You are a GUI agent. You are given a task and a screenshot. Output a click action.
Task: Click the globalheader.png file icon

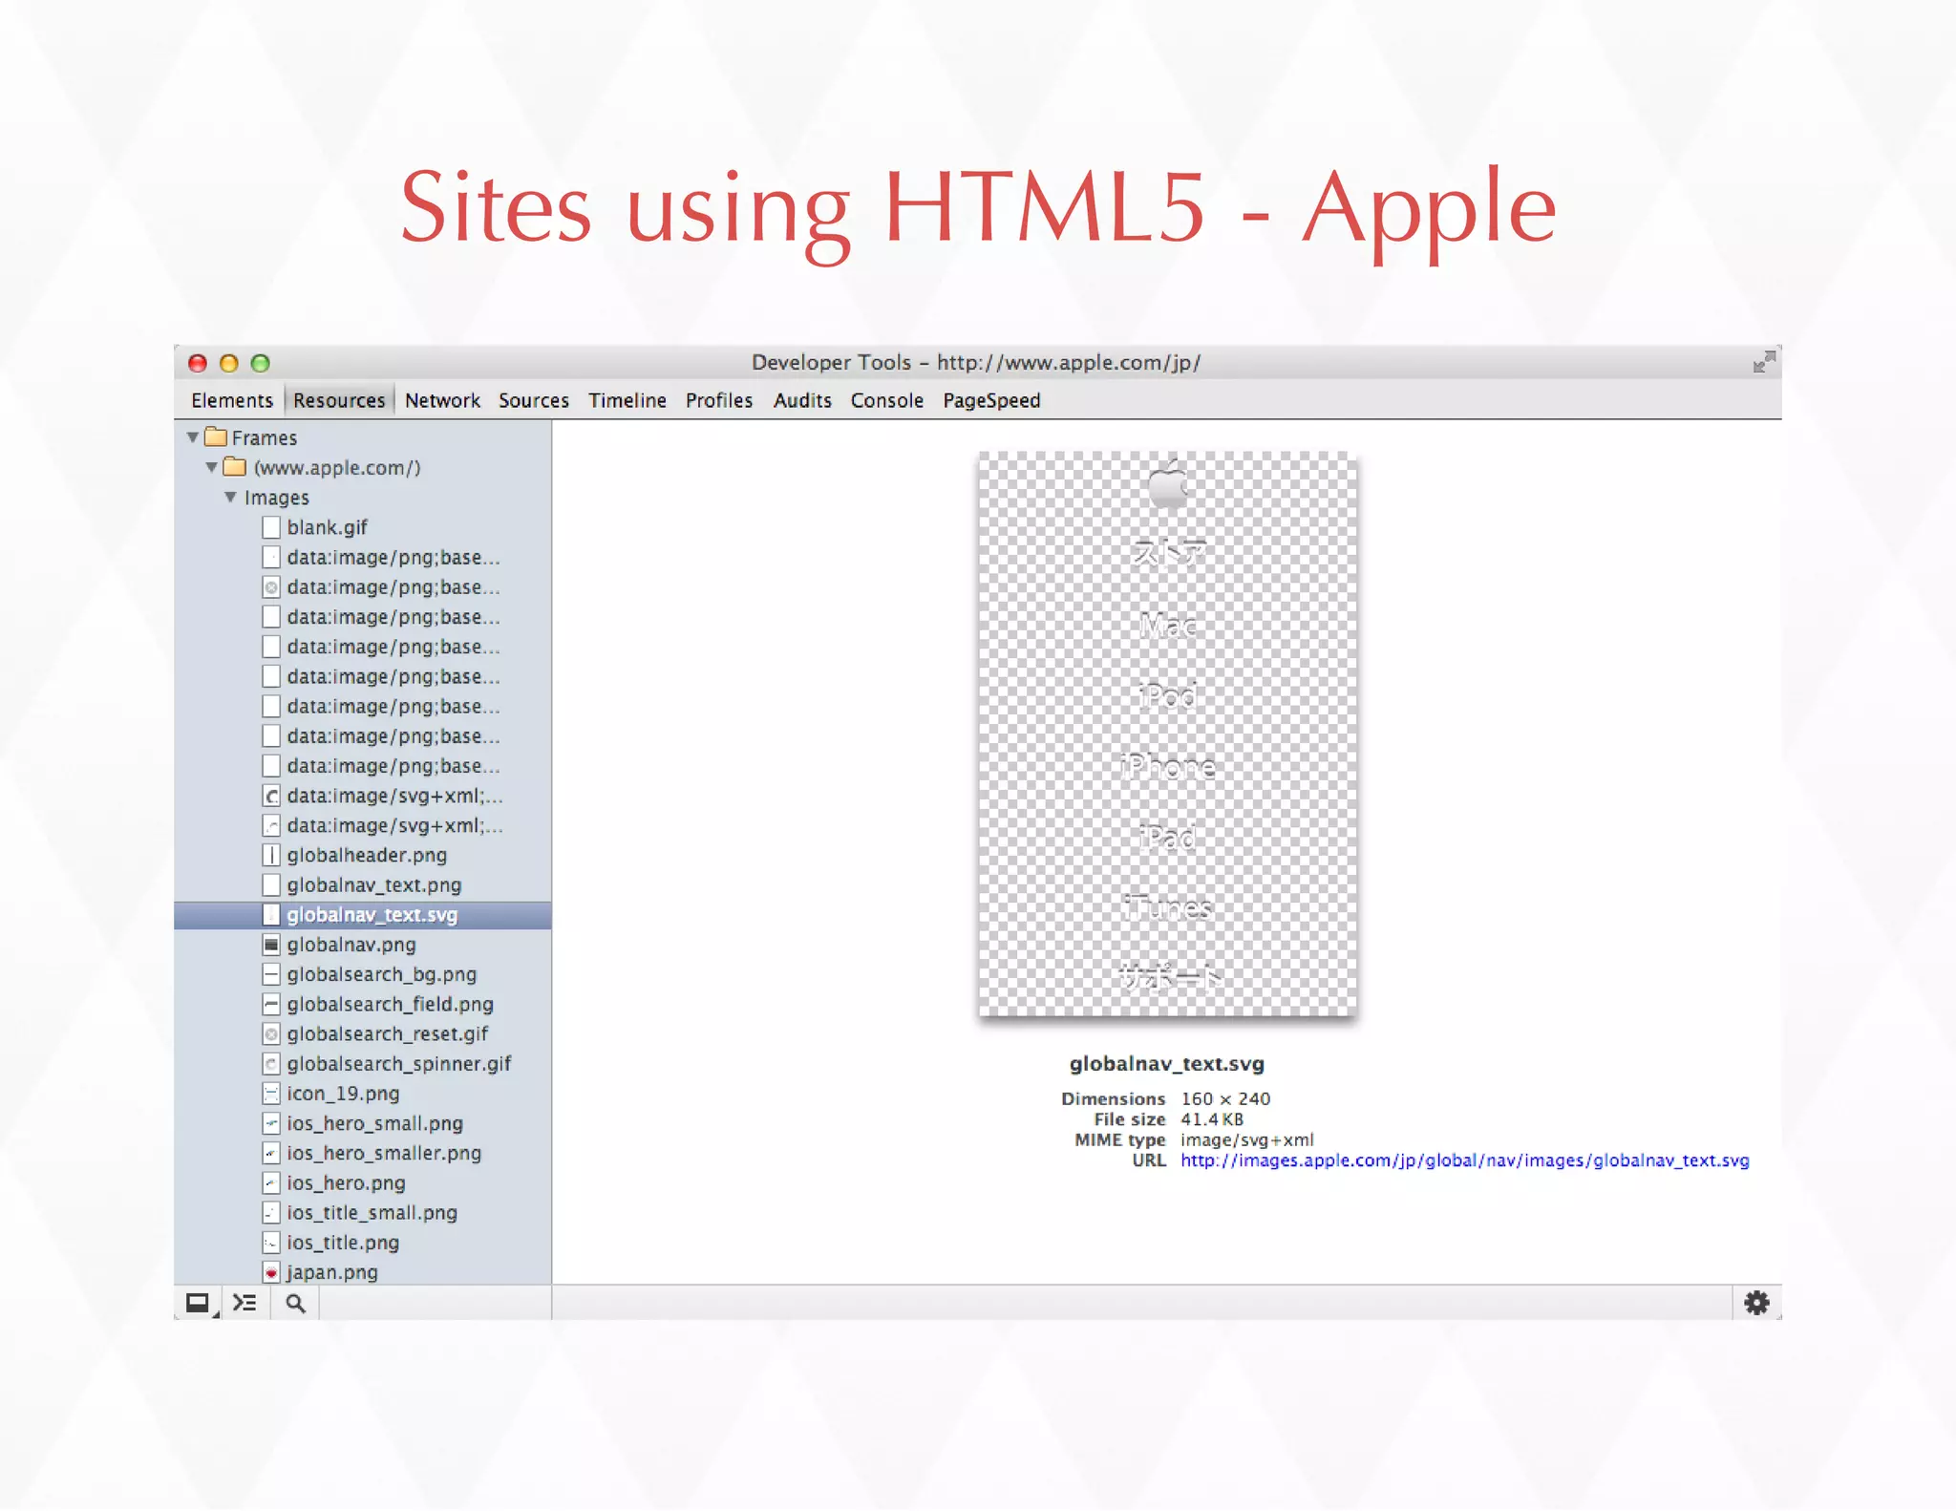pyautogui.click(x=271, y=855)
